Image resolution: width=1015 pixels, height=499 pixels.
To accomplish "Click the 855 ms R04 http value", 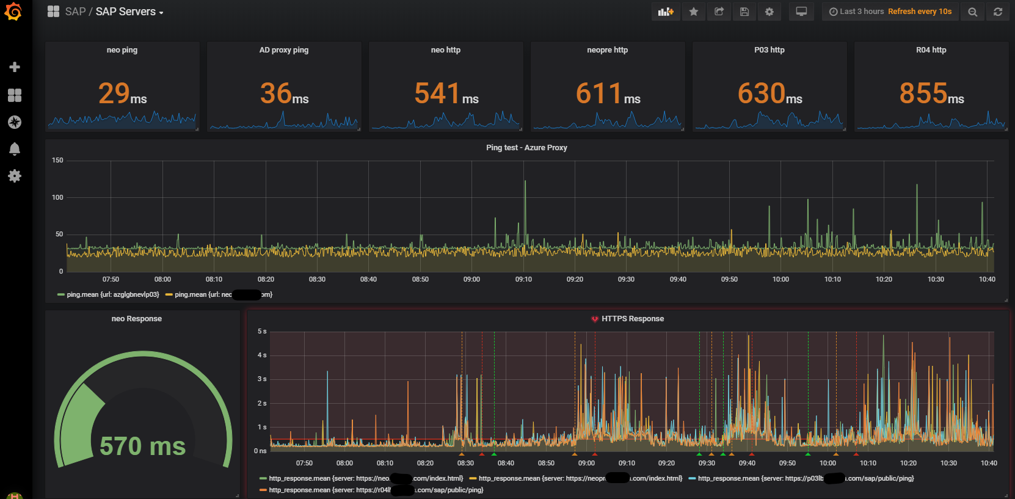I will click(931, 93).
